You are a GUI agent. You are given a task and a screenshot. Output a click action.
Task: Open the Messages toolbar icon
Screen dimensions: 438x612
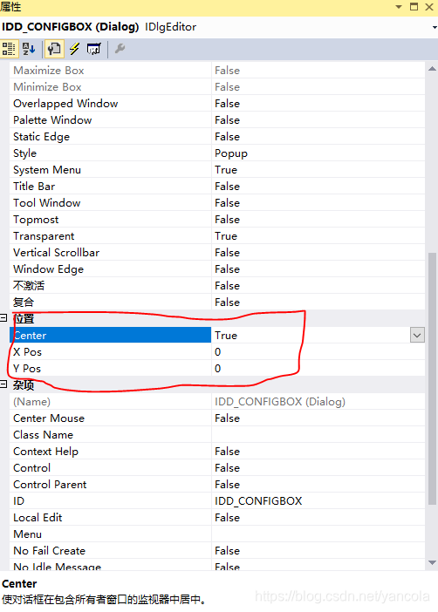93,49
